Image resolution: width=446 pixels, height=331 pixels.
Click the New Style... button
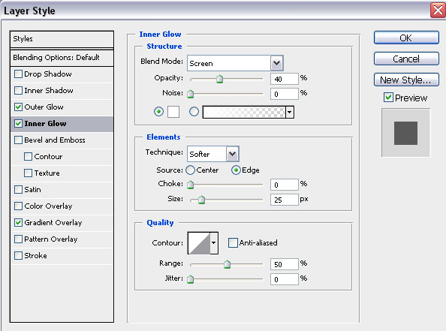point(406,80)
